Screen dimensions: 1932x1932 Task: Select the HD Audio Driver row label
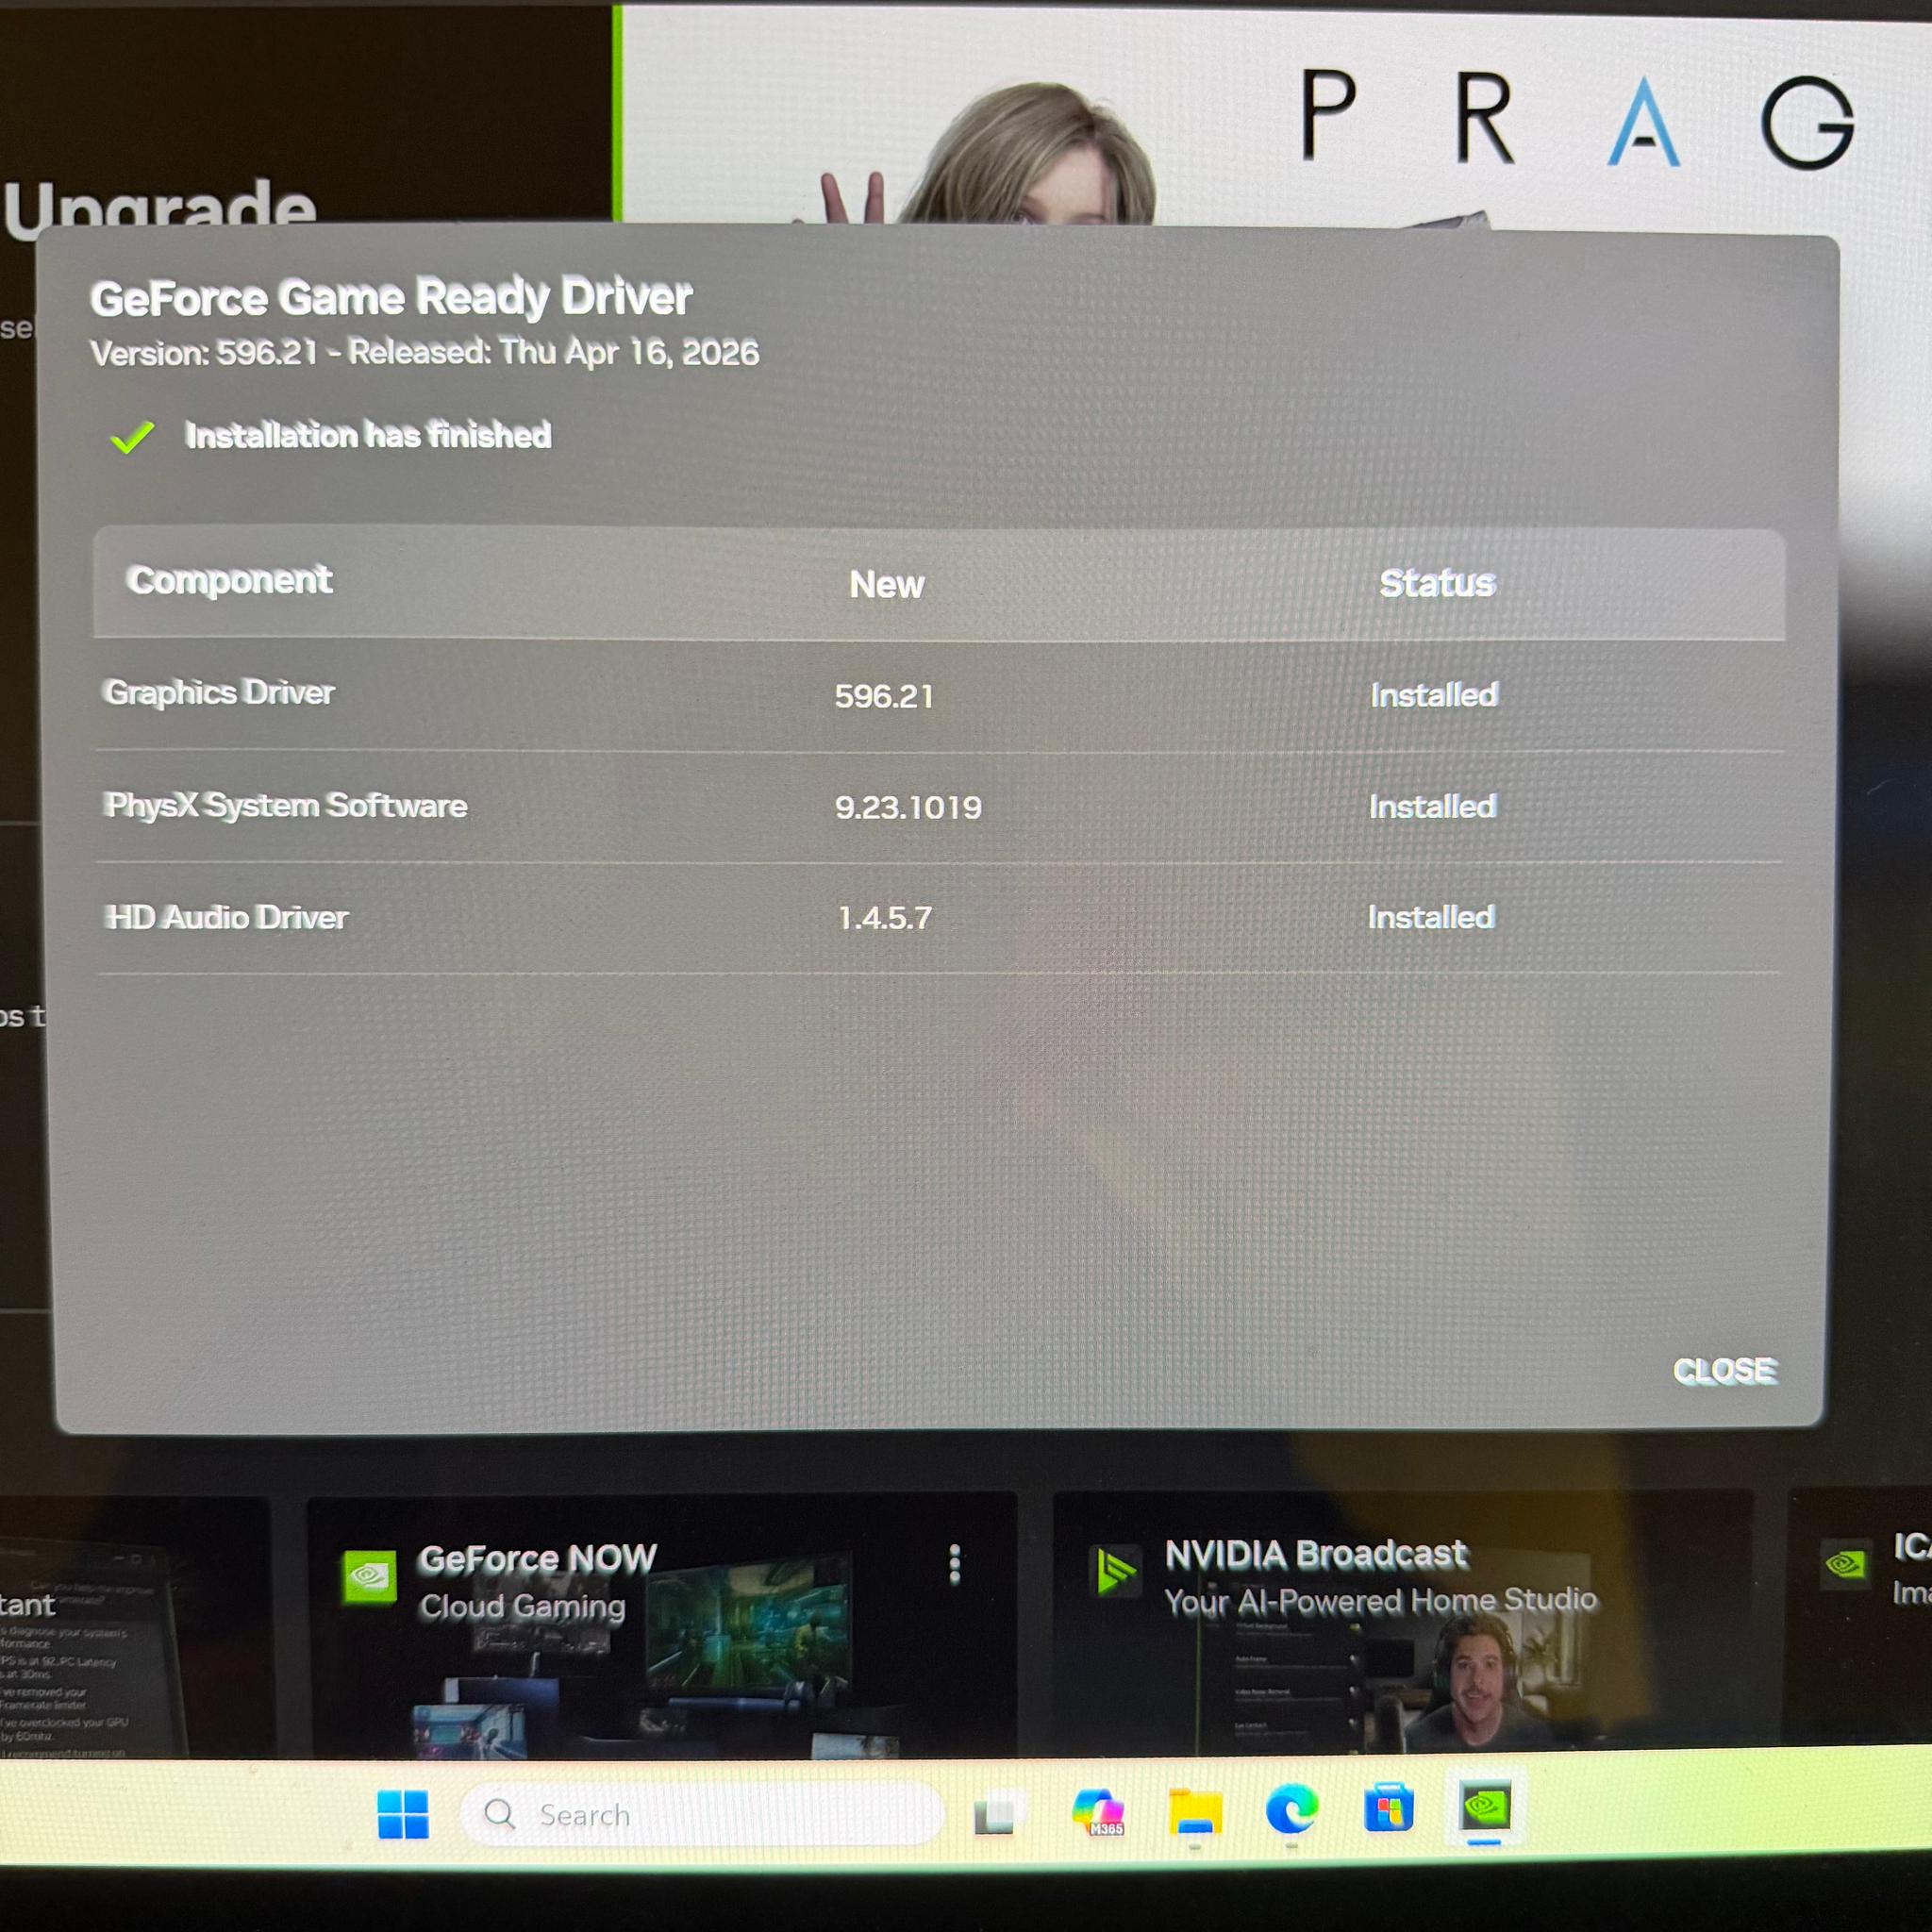pos(227,917)
